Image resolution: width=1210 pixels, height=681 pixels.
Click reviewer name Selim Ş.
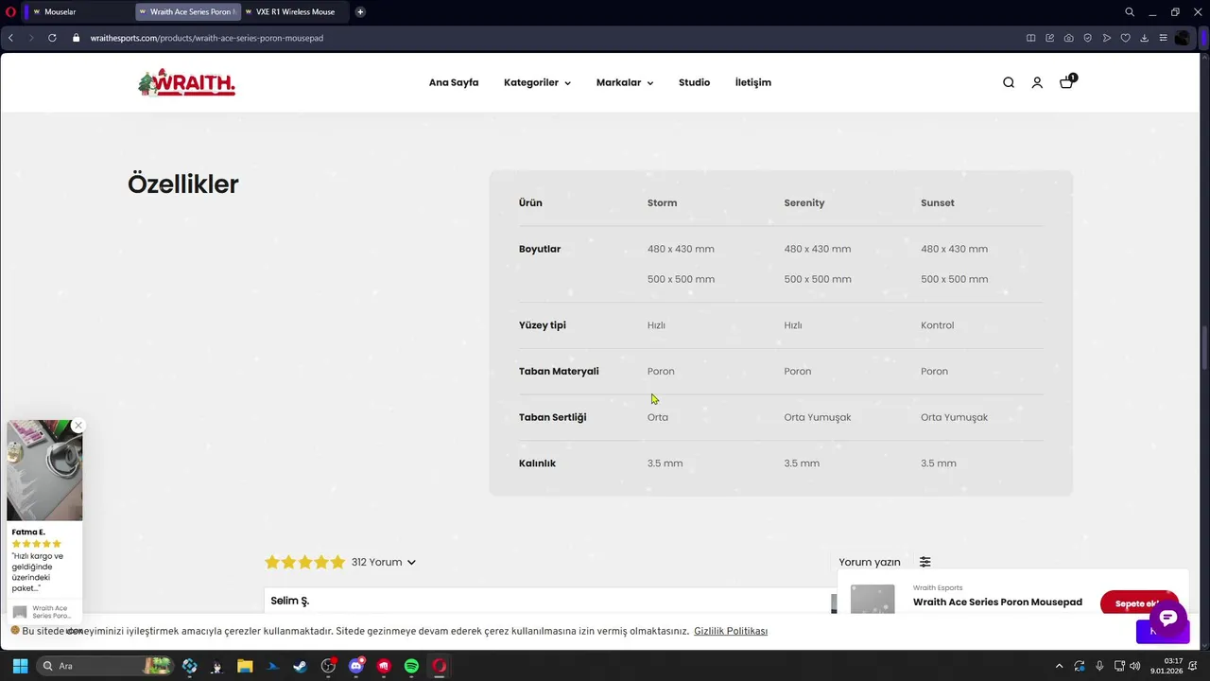(x=290, y=601)
